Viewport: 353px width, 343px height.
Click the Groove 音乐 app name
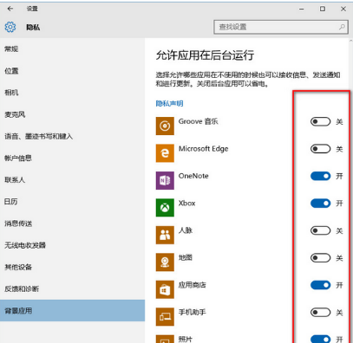(x=198, y=121)
